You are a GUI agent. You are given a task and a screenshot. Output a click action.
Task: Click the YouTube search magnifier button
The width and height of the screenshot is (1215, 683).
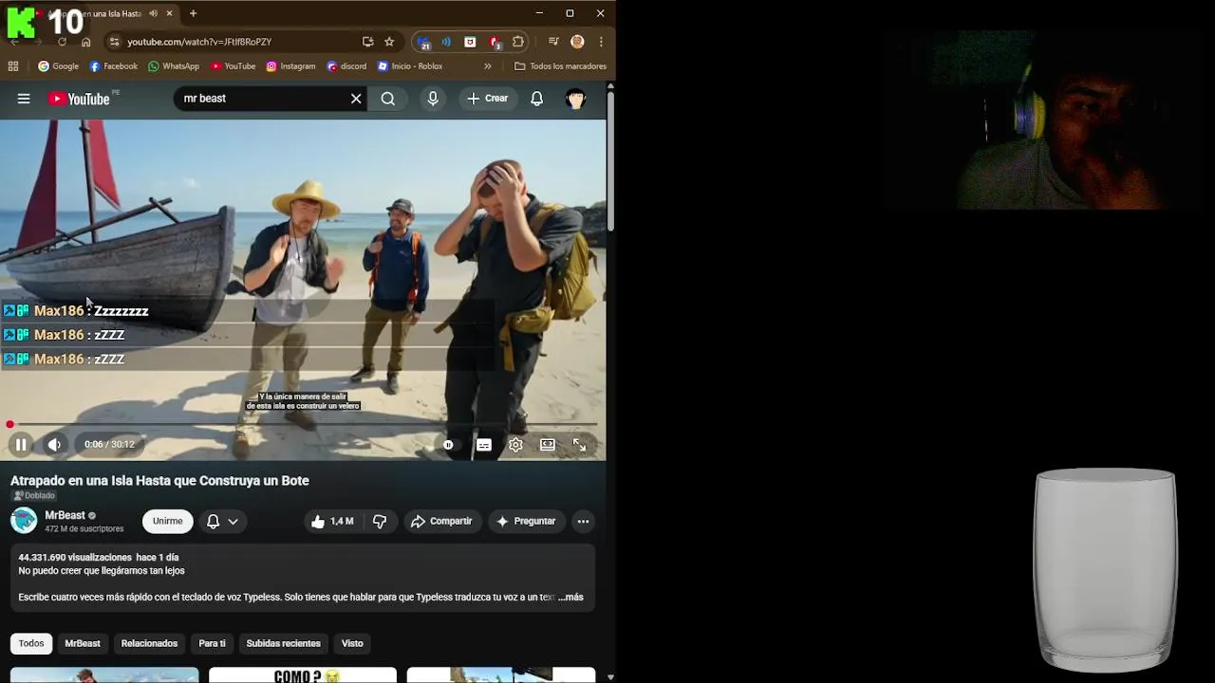tap(388, 99)
